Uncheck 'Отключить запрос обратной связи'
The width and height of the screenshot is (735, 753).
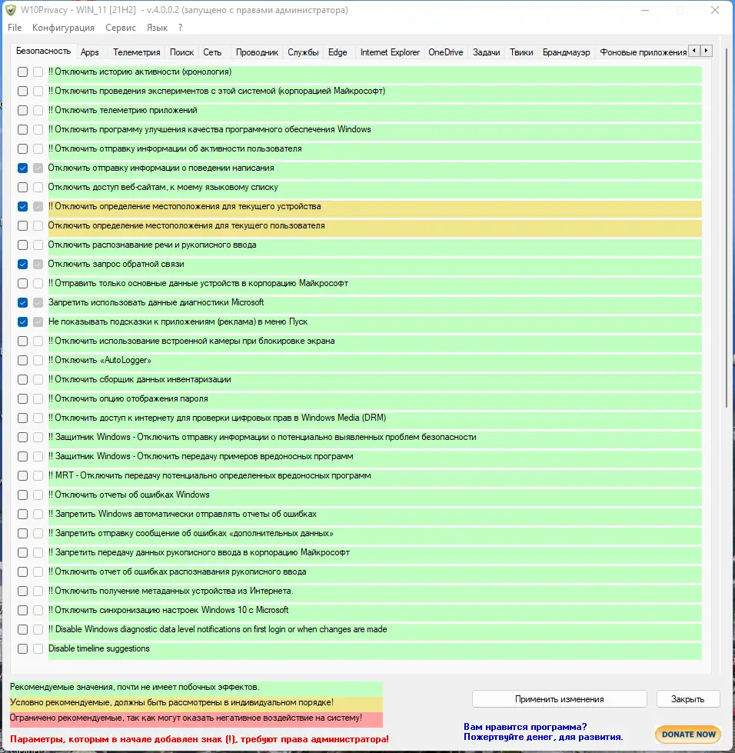coord(22,264)
